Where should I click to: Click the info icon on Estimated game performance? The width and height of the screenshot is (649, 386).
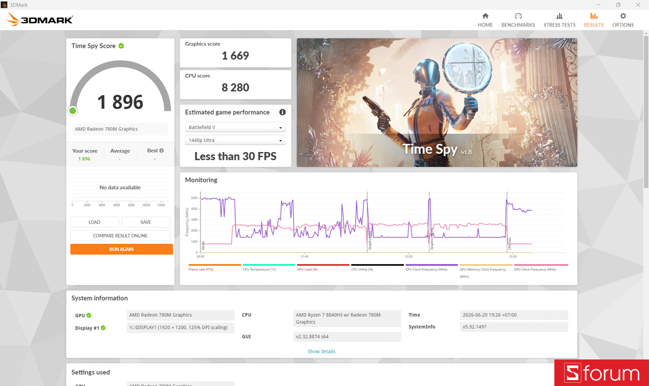pyautogui.click(x=282, y=112)
